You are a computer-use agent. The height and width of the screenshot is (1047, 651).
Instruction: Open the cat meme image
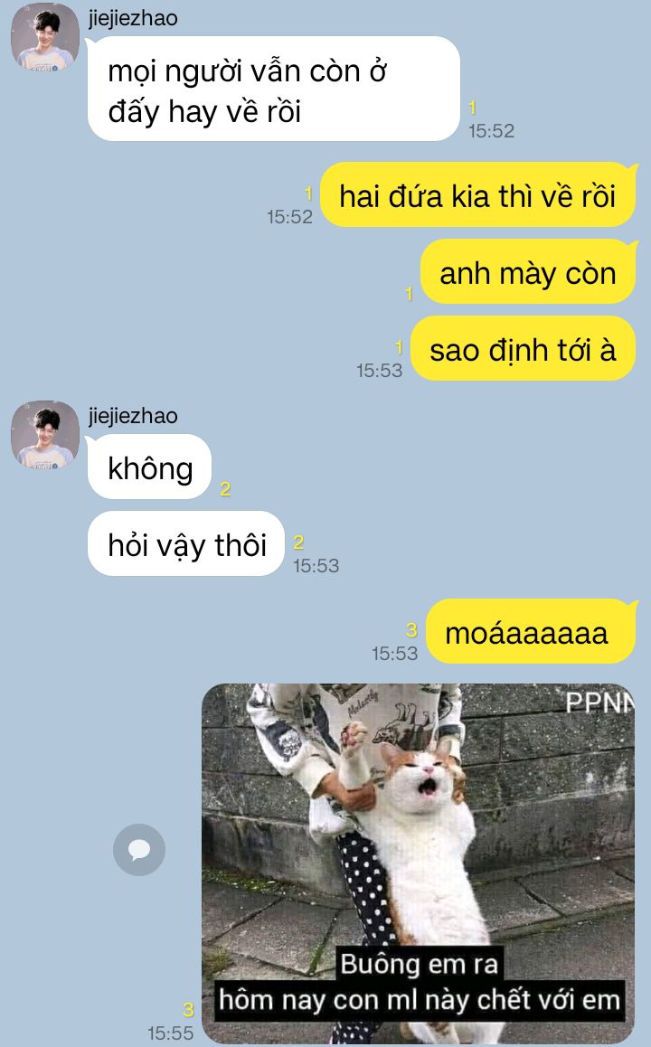click(419, 863)
